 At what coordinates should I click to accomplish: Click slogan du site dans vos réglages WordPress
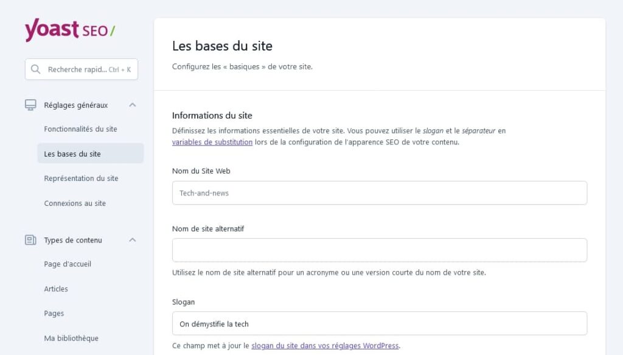pos(324,345)
